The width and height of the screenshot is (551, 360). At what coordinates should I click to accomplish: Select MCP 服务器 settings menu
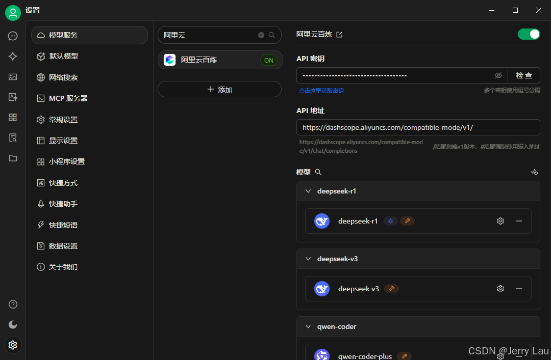tap(90, 98)
